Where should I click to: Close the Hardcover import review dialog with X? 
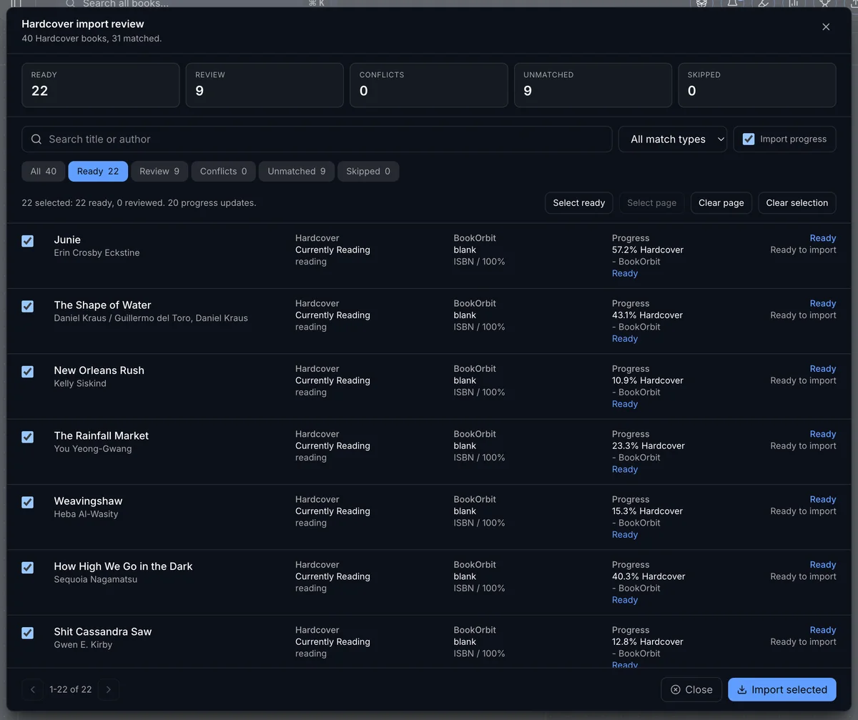(x=826, y=27)
